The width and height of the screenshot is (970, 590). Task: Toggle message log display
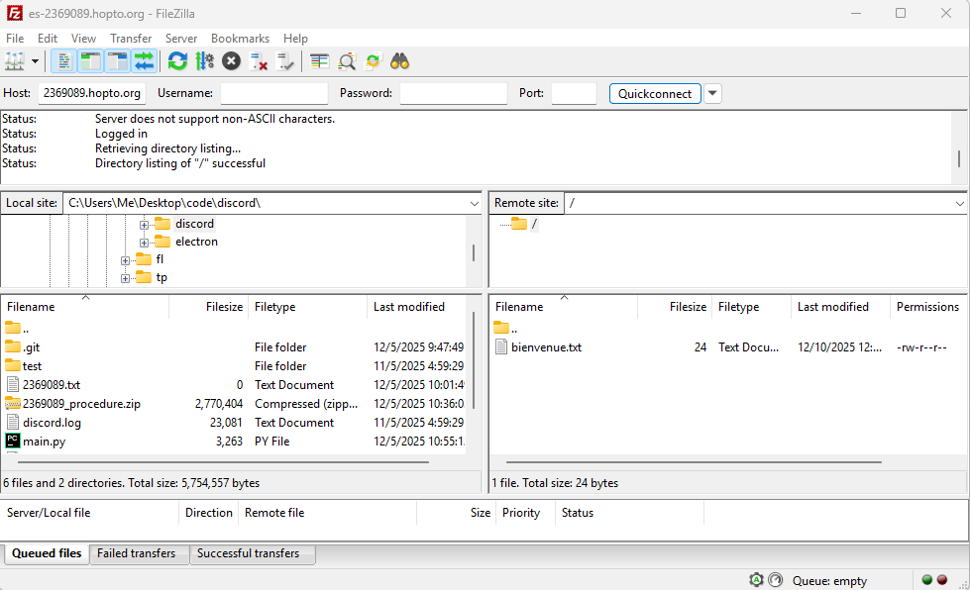[x=63, y=61]
